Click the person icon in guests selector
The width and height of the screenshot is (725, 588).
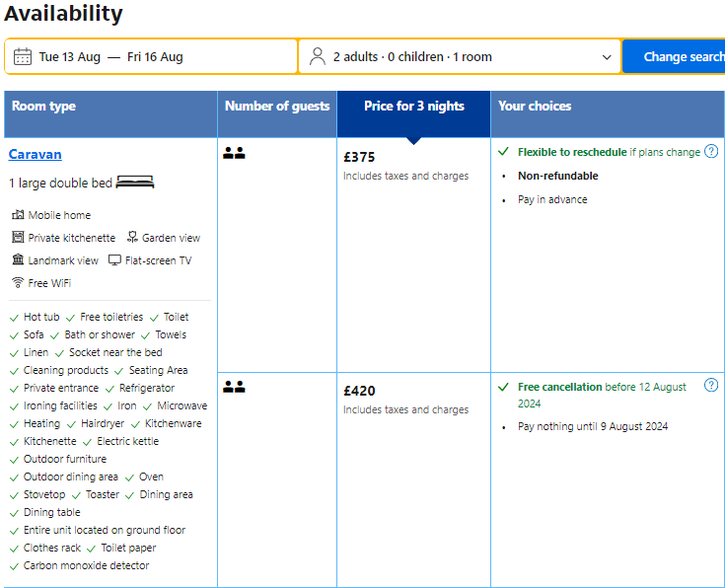point(317,56)
